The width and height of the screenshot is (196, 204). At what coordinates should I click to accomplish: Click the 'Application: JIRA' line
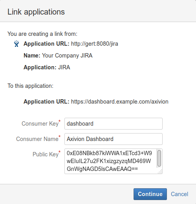[47, 67]
